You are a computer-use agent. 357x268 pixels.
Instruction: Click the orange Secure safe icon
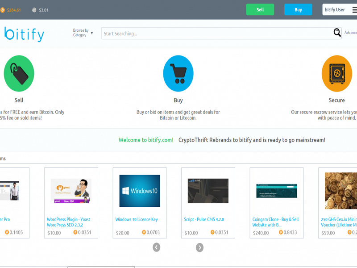336,74
